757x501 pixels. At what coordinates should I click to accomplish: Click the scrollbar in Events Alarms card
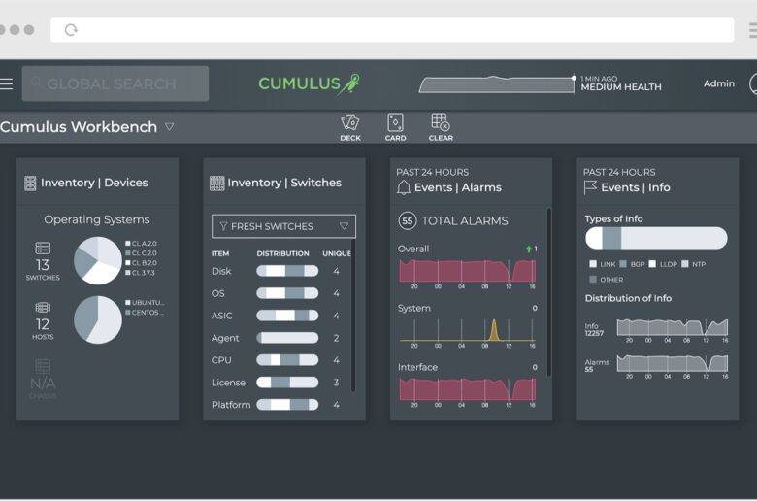(548, 292)
